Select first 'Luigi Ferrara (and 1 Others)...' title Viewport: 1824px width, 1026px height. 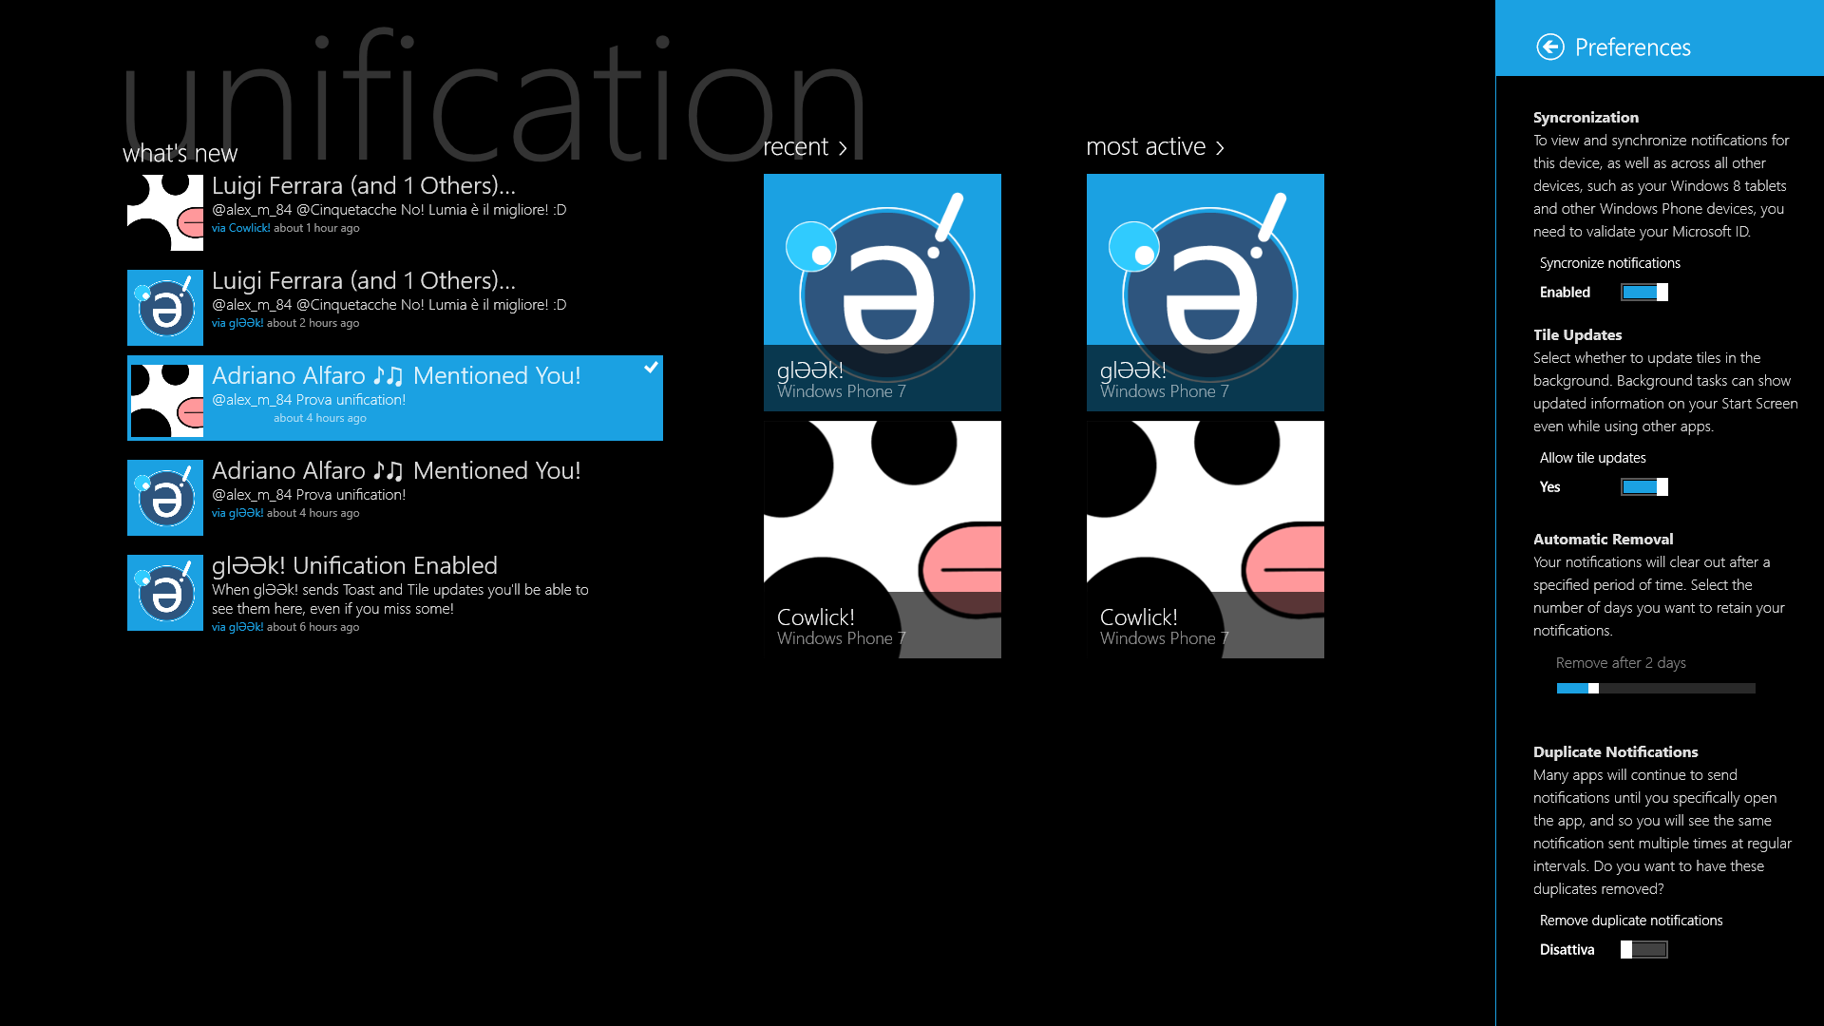(x=364, y=186)
